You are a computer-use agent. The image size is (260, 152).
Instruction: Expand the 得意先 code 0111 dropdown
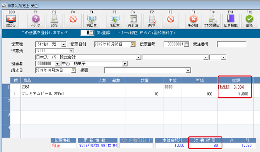click(x=71, y=51)
